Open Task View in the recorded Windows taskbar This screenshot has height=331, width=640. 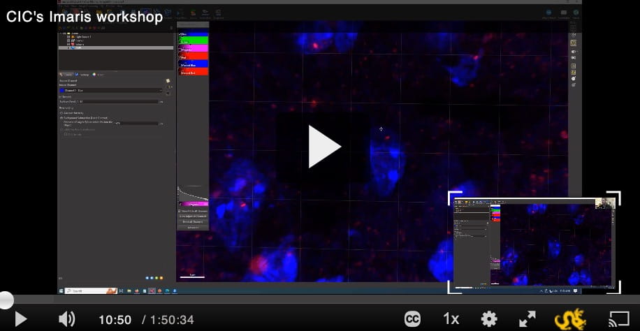pyautogui.click(x=122, y=291)
